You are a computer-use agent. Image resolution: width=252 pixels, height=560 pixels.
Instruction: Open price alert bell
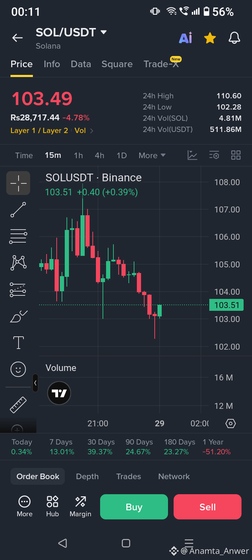[234, 38]
